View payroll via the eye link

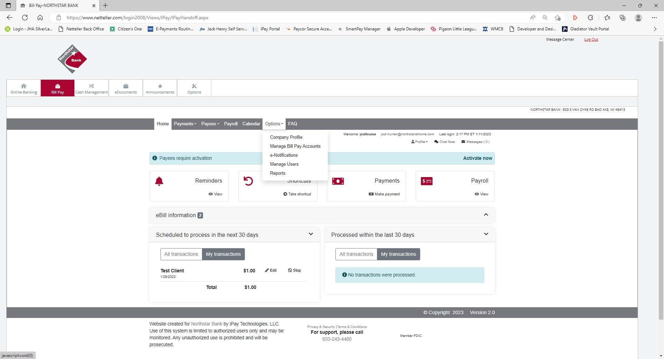coord(481,194)
